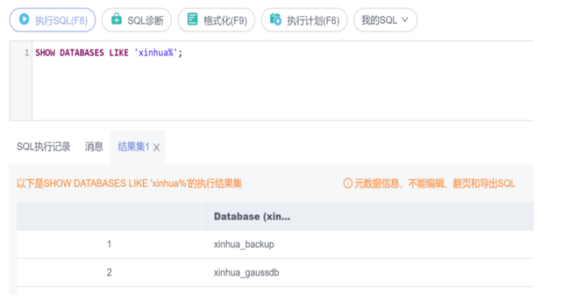
Task: Close the 结果集1 tab
Action: click(157, 148)
